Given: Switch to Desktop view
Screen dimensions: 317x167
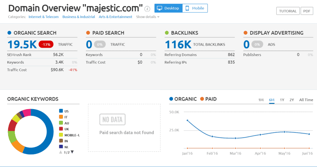Looking at the screenshot, I should pyautogui.click(x=169, y=8).
